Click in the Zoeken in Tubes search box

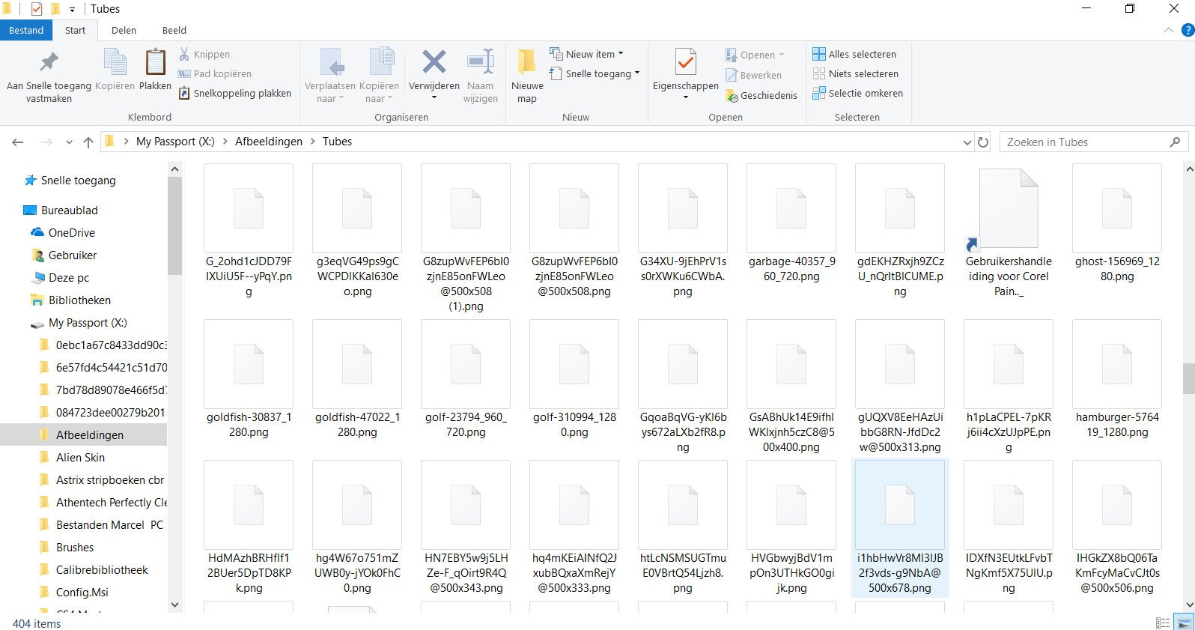[1086, 142]
